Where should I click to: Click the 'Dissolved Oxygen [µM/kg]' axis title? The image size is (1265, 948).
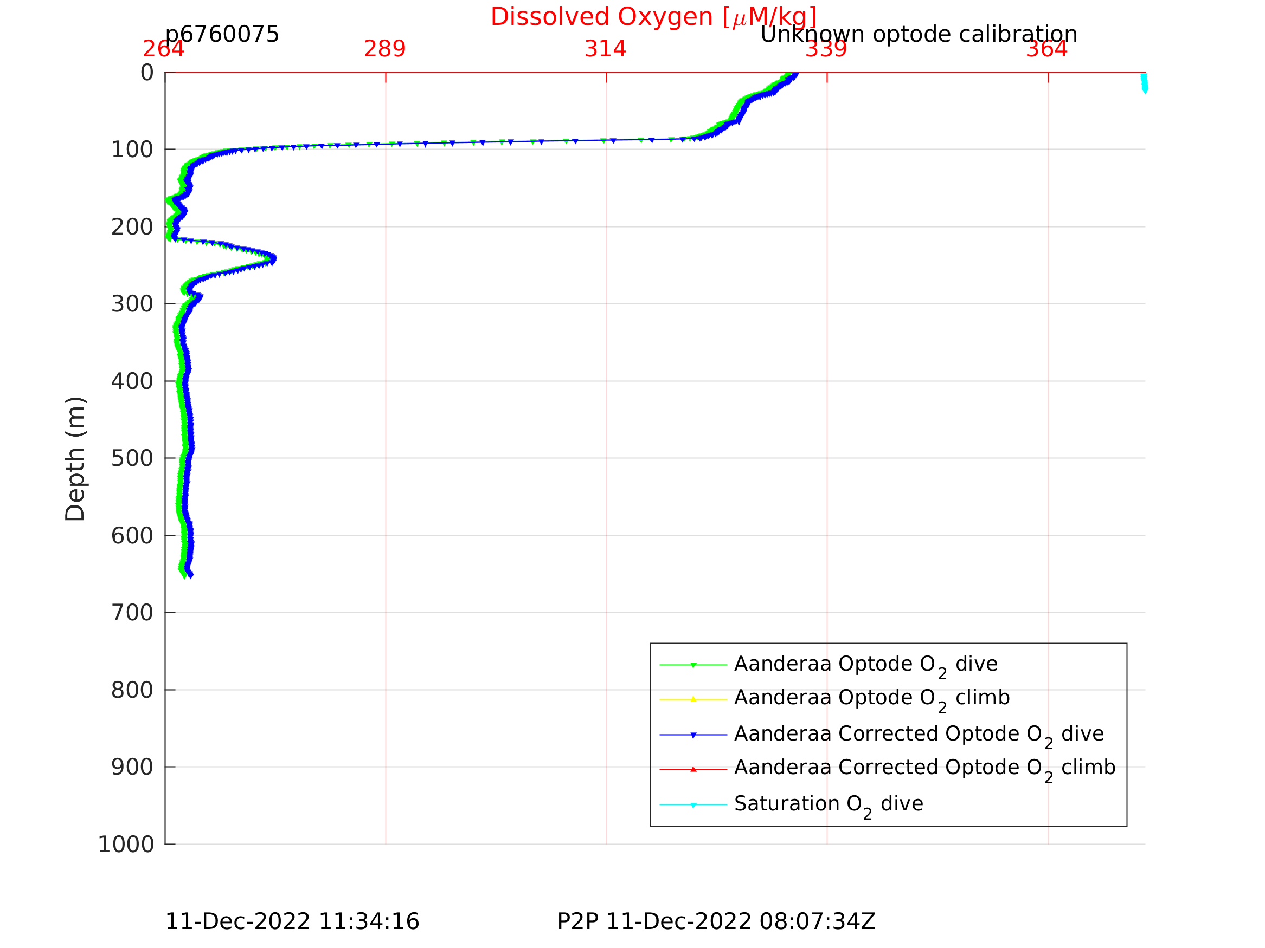point(653,17)
